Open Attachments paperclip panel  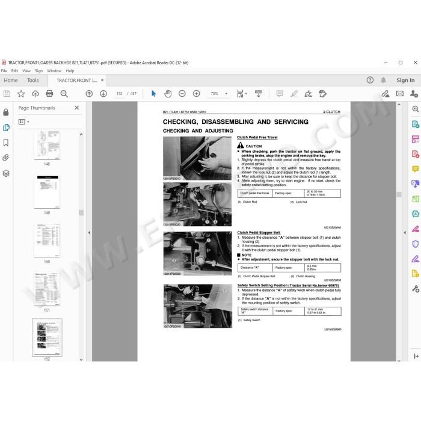[x=6, y=158]
